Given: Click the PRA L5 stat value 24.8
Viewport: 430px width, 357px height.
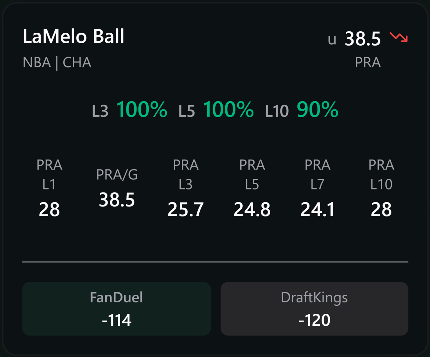Looking at the screenshot, I should pos(252,209).
